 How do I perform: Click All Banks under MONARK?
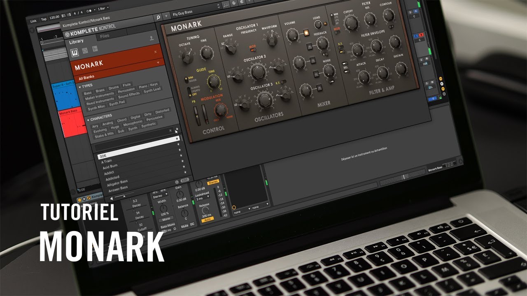(86, 78)
